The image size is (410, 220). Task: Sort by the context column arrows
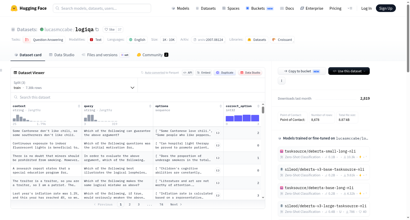(x=79, y=106)
